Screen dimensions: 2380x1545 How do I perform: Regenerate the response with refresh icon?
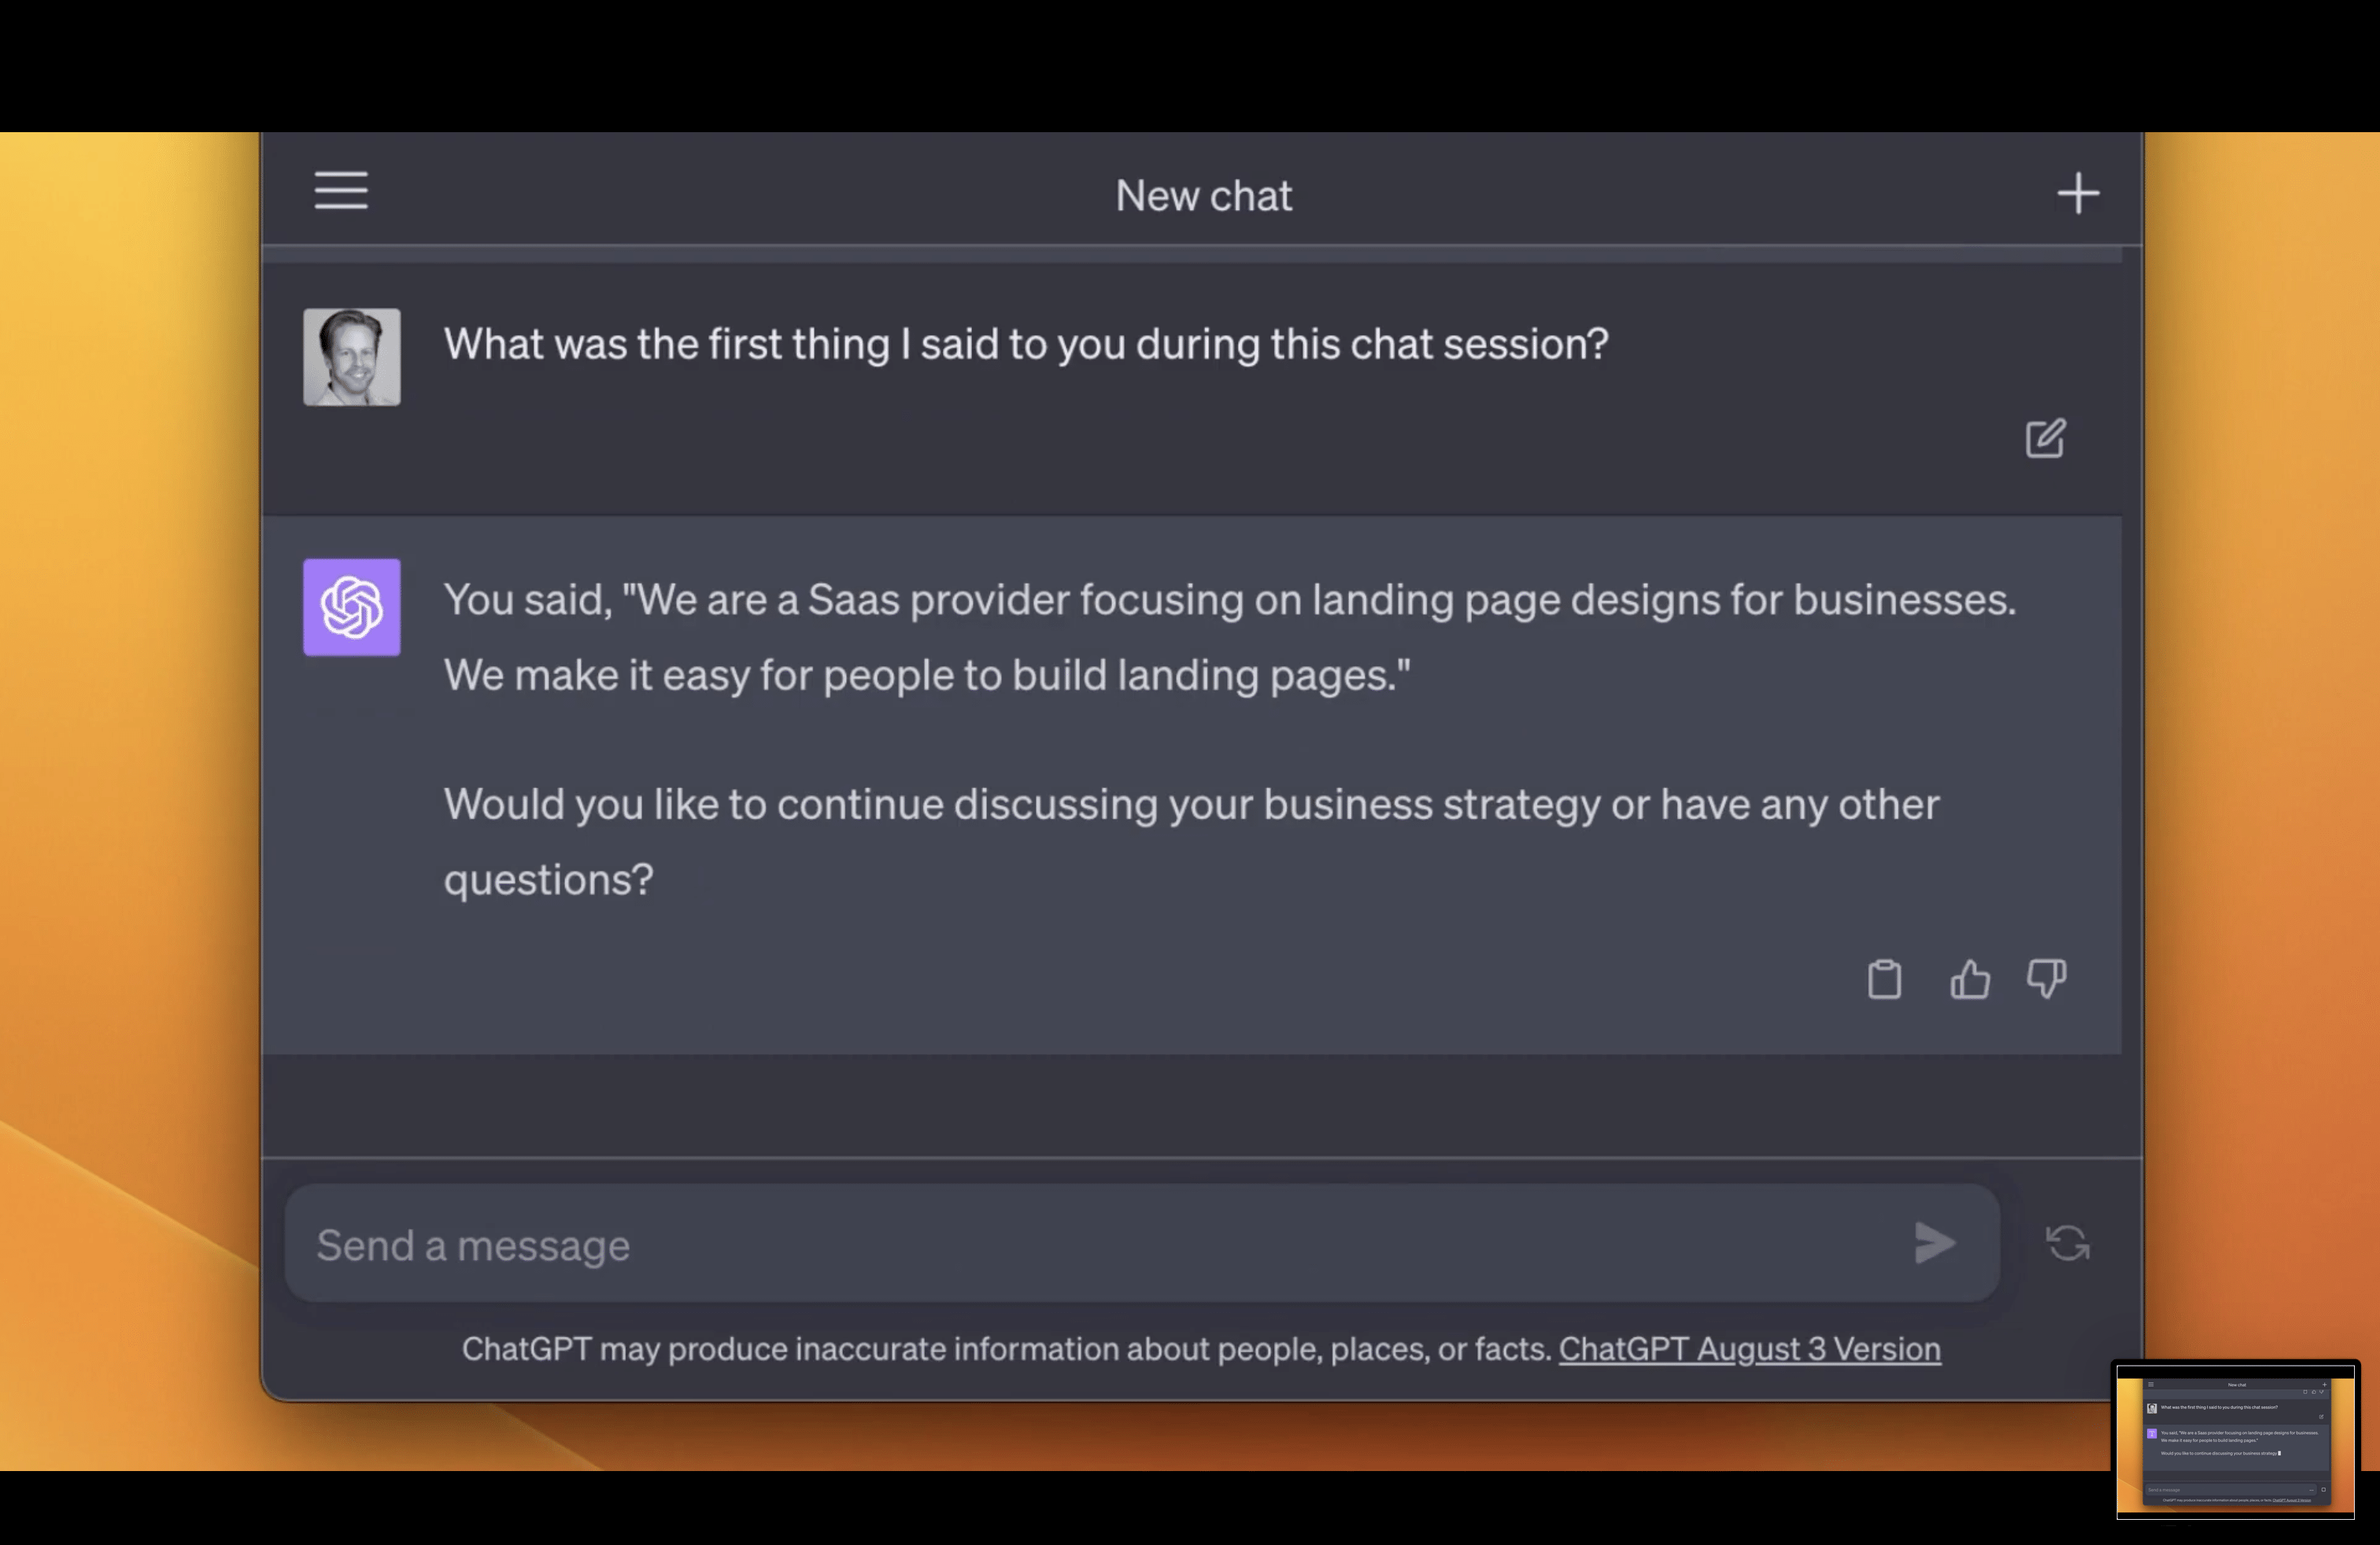pyautogui.click(x=2067, y=1244)
